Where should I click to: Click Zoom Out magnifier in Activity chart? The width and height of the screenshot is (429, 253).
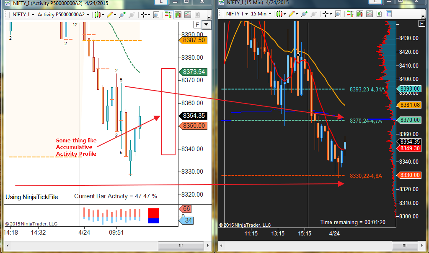(x=132, y=15)
